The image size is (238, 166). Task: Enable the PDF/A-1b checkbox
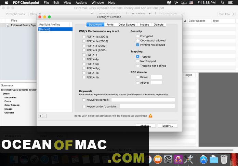tap(84, 77)
